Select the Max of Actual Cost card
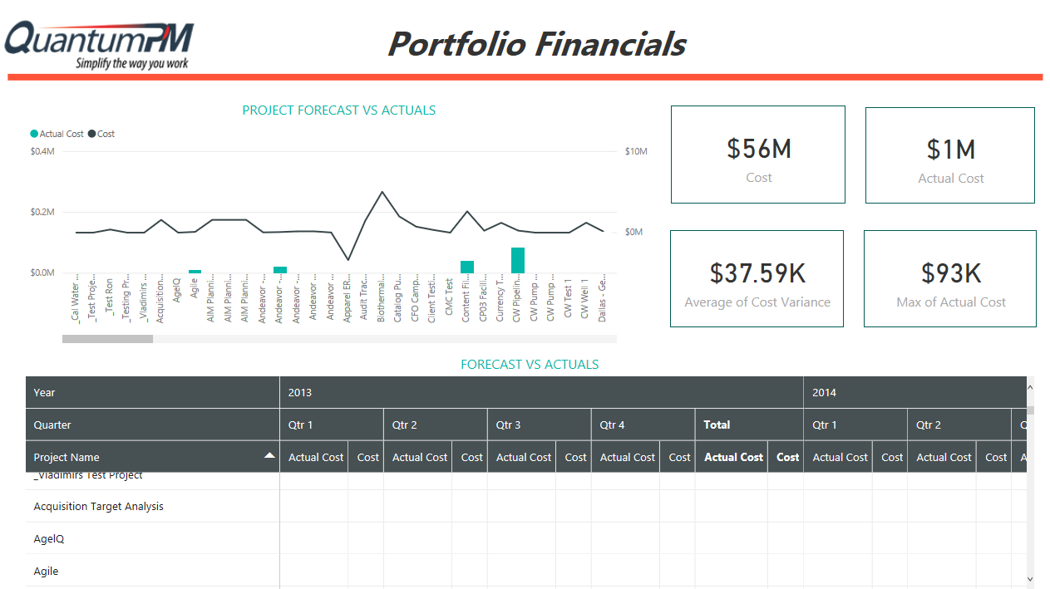Image resolution: width=1050 pixels, height=589 pixels. pos(950,278)
